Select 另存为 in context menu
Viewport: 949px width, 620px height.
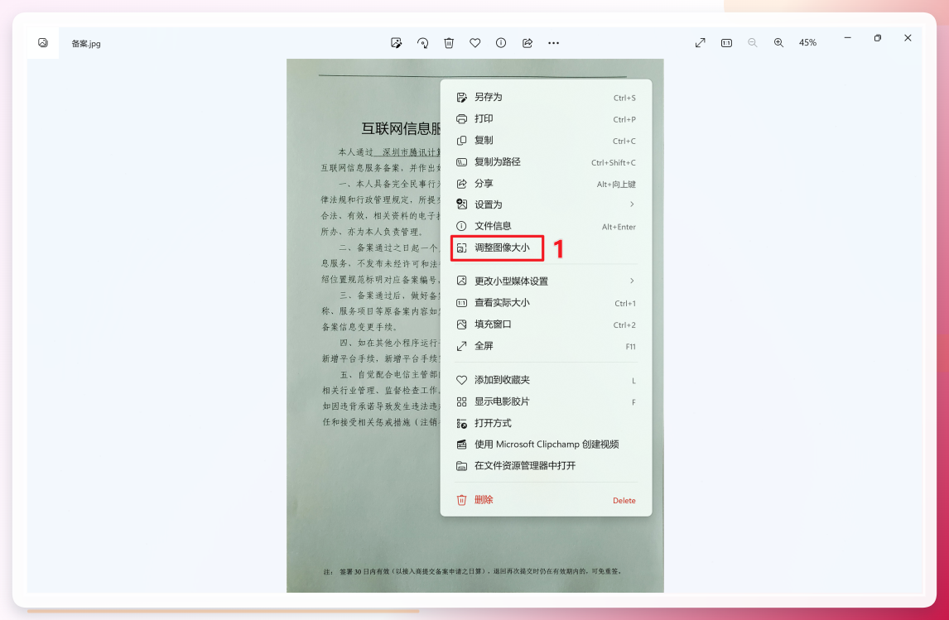[546, 98]
